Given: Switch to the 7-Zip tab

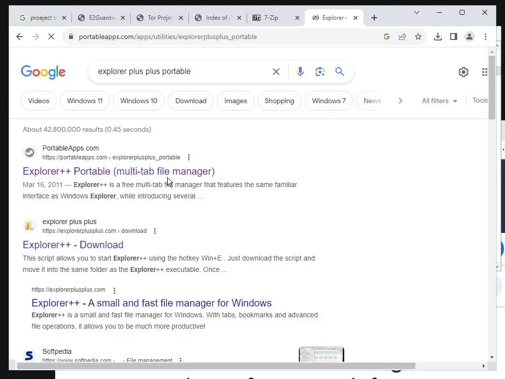Looking at the screenshot, I should pyautogui.click(x=276, y=18).
